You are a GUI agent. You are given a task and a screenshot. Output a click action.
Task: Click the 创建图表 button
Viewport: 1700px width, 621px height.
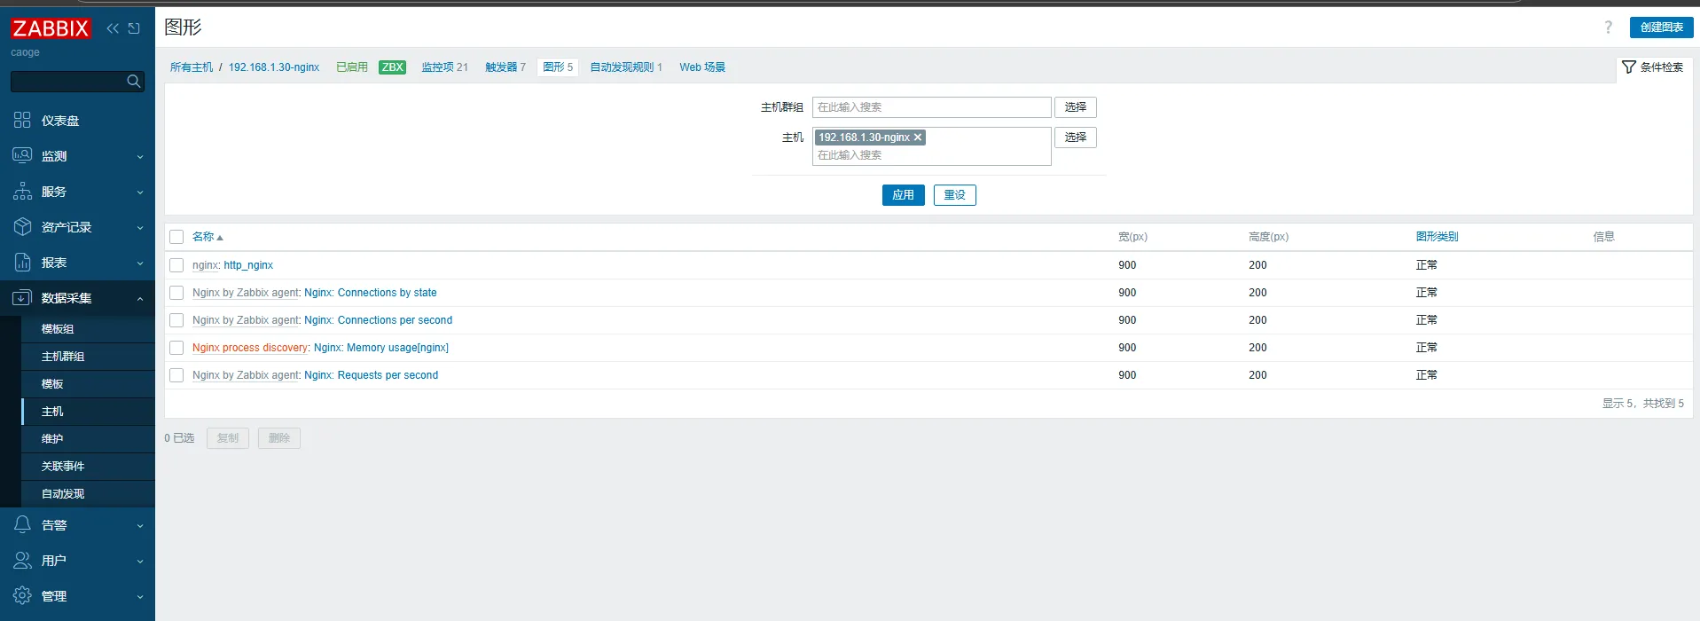click(1661, 28)
